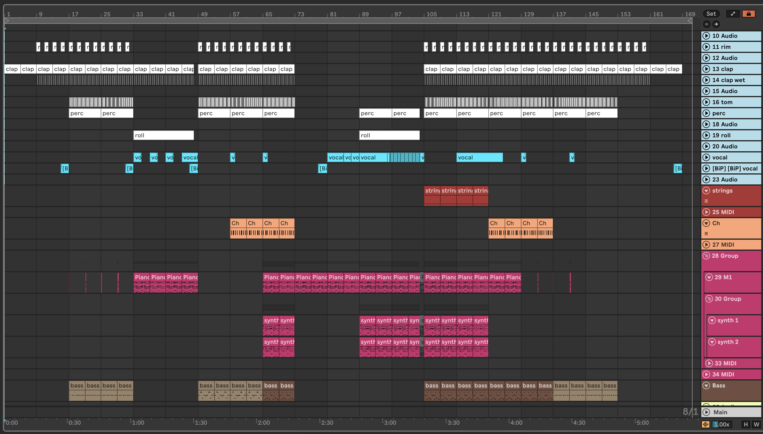Unfold the 27 MIDI track

click(x=706, y=244)
